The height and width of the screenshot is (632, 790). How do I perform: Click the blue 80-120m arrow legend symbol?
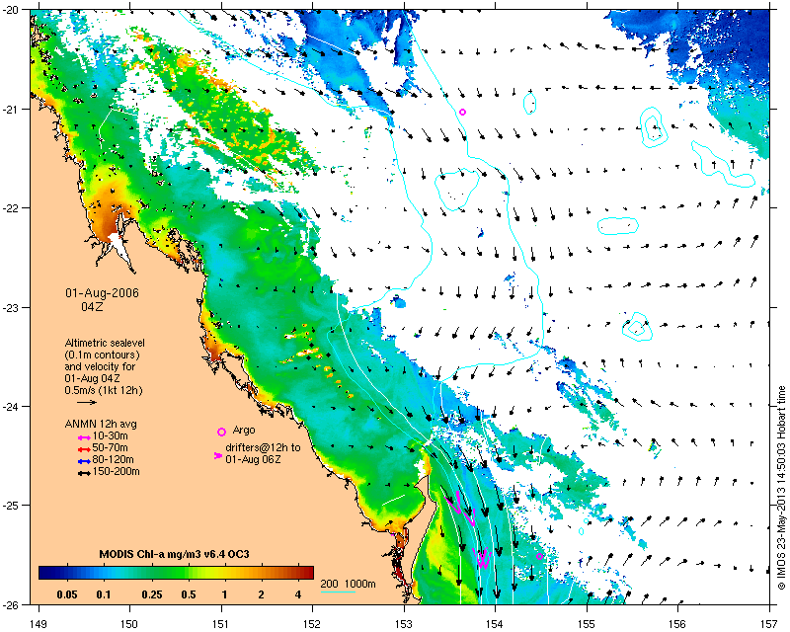[84, 461]
